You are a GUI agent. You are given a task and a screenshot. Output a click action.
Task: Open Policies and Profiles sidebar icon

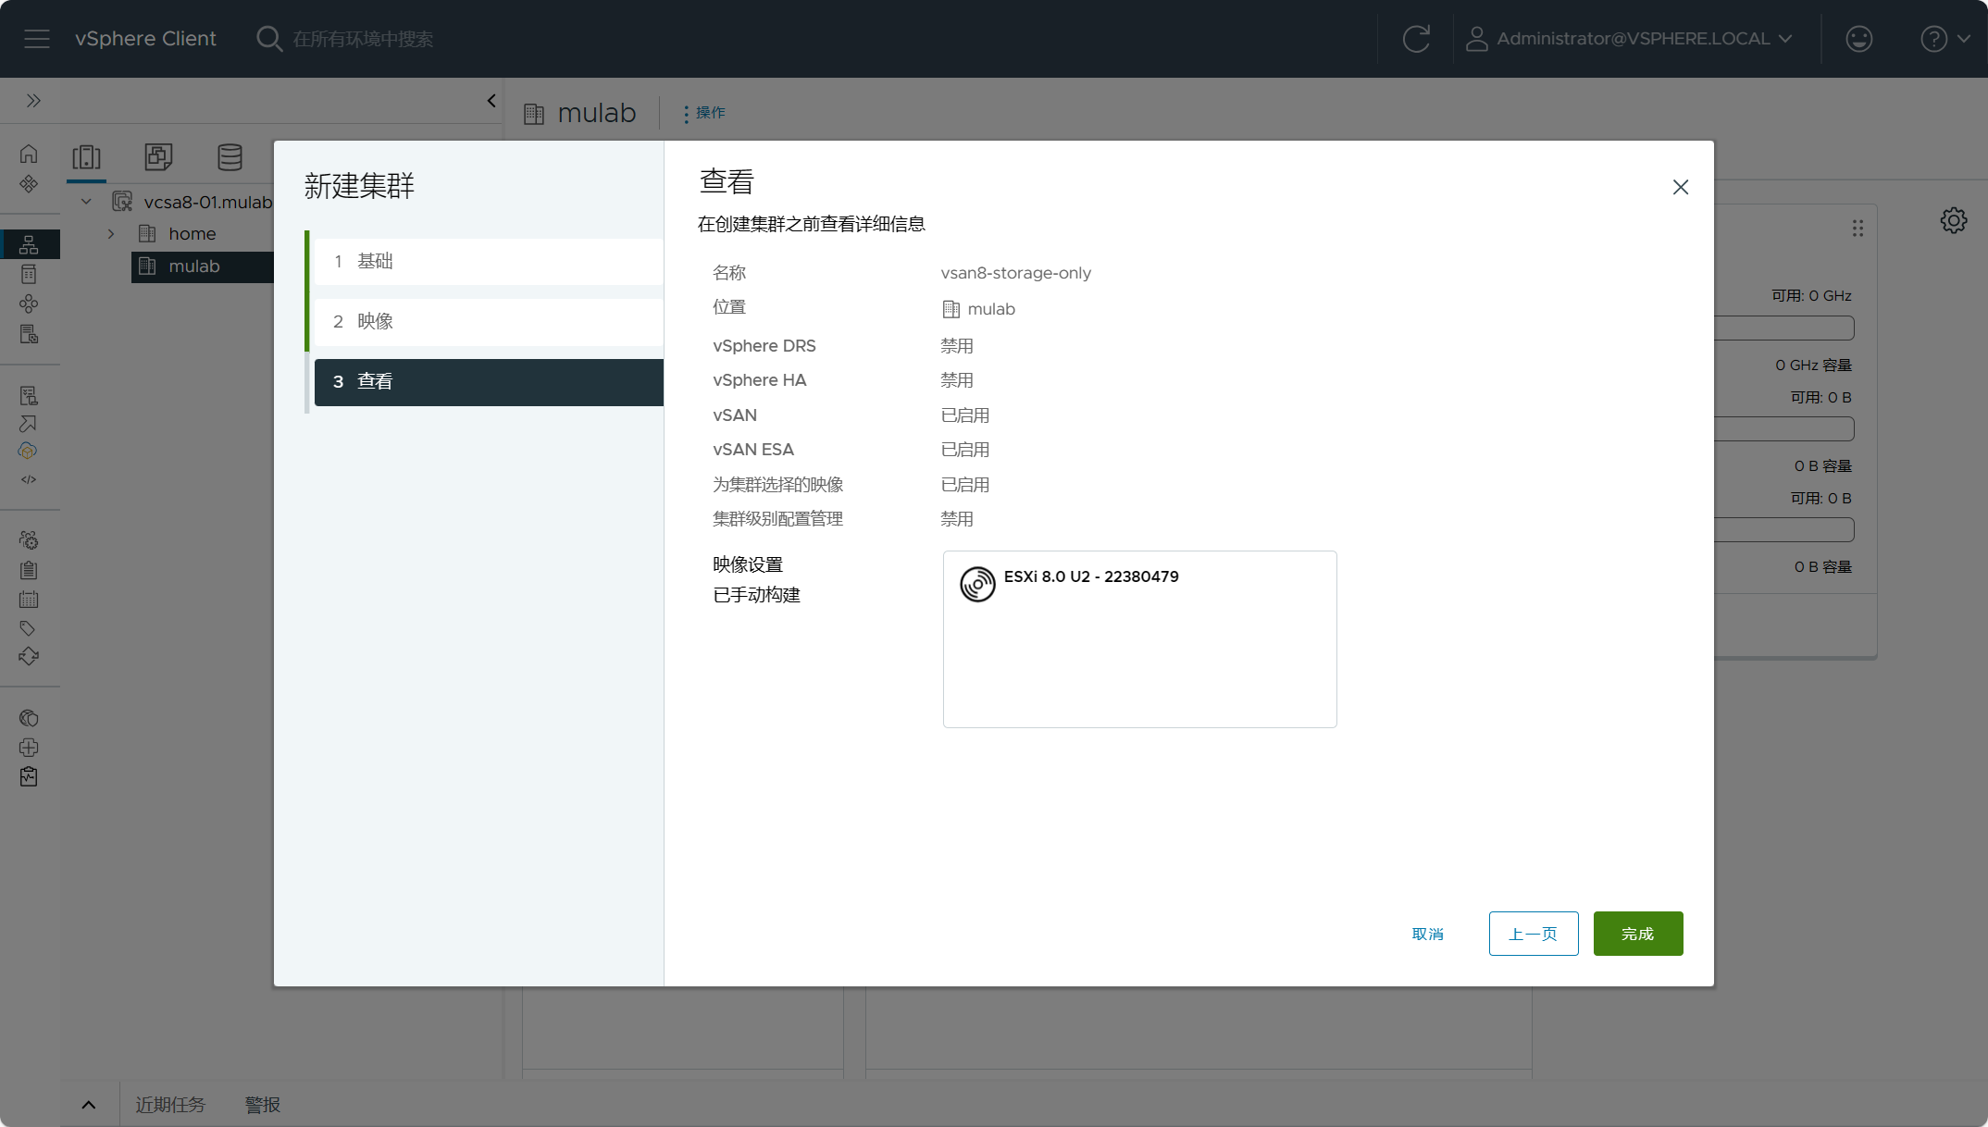click(29, 396)
